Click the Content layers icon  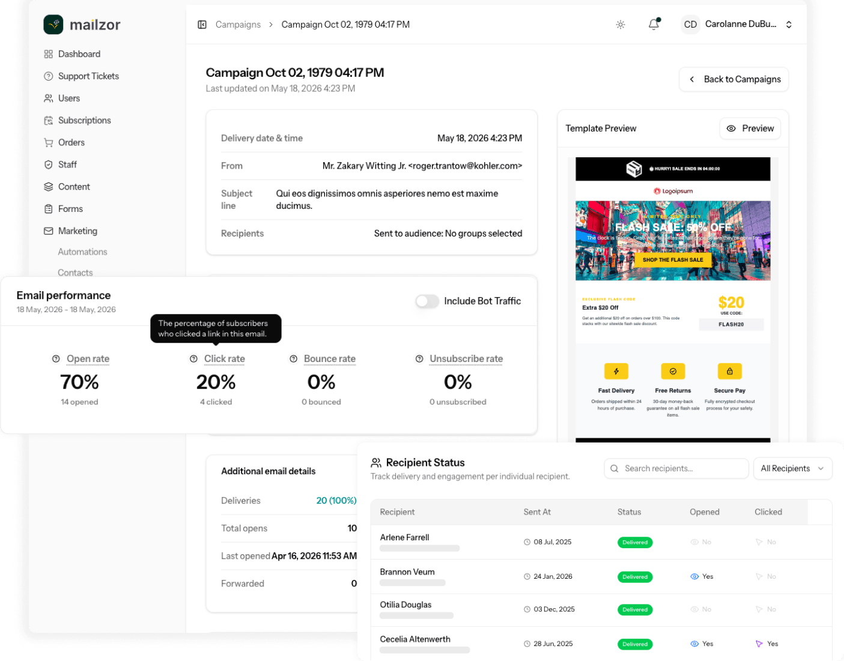tap(49, 187)
